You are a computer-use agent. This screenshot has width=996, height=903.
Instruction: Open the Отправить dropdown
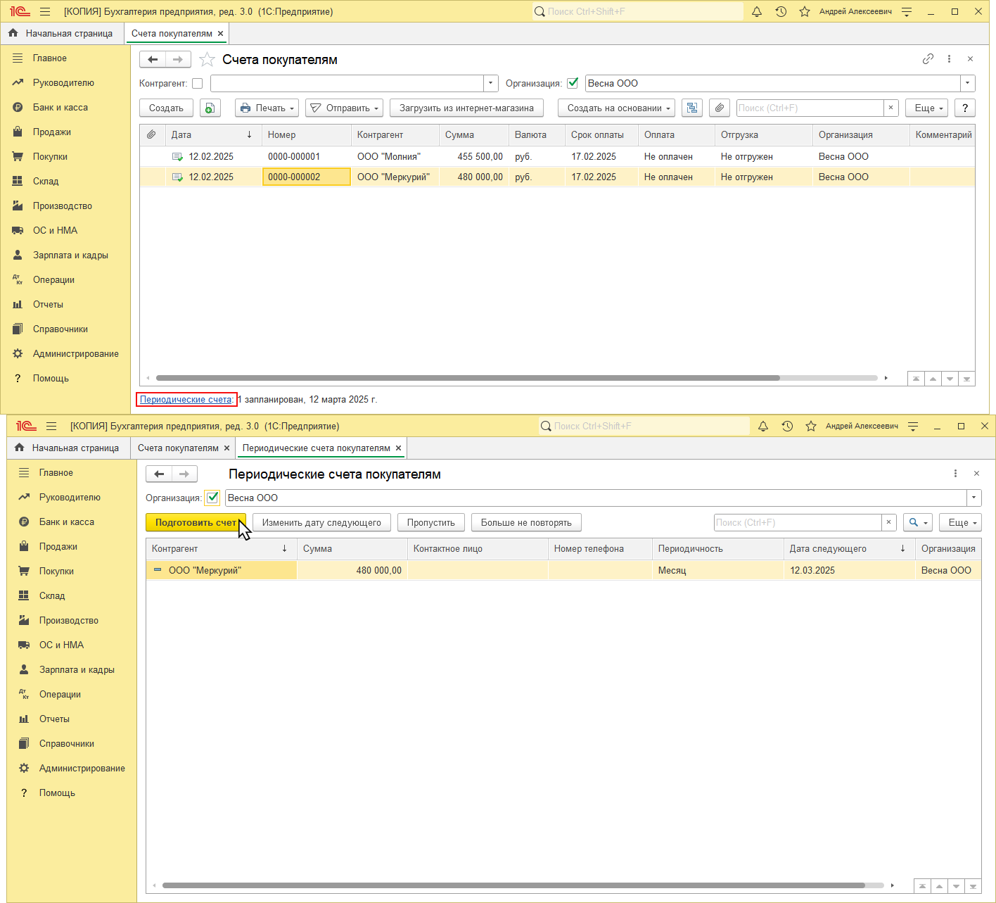(x=345, y=108)
